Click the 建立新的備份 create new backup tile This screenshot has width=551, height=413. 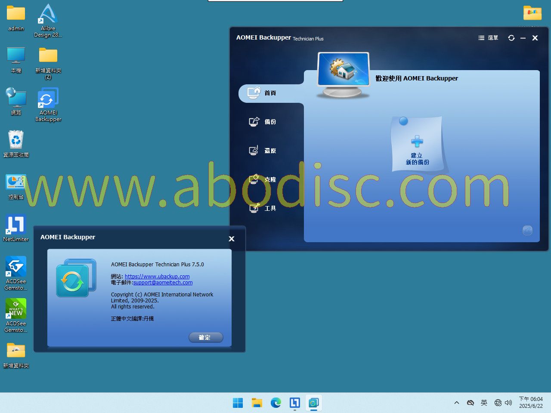point(417,144)
